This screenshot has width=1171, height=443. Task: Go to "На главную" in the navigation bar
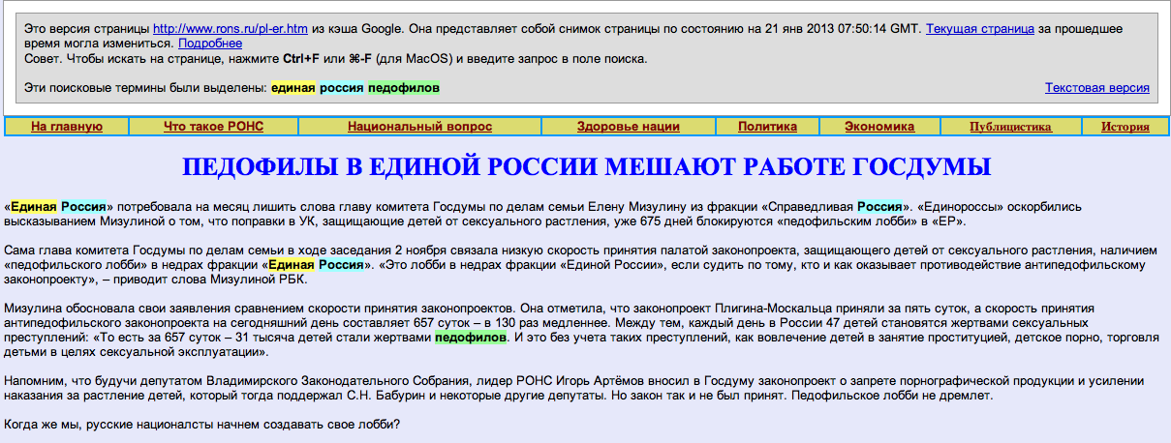click(67, 127)
